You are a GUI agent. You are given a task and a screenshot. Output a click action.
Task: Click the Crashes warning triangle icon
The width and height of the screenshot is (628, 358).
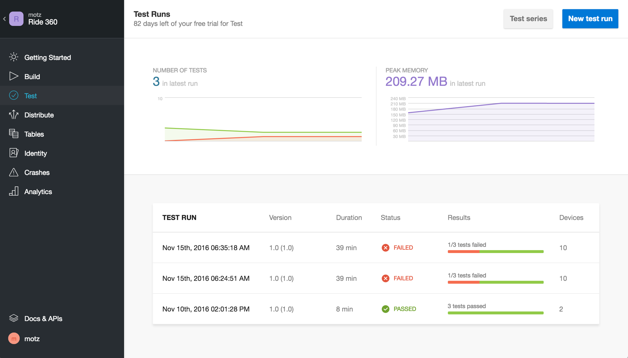click(x=14, y=172)
